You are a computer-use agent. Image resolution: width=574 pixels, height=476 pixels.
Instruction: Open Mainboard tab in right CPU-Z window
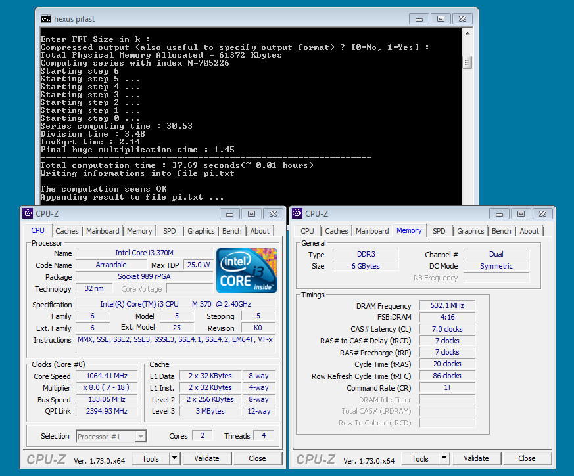pos(372,231)
